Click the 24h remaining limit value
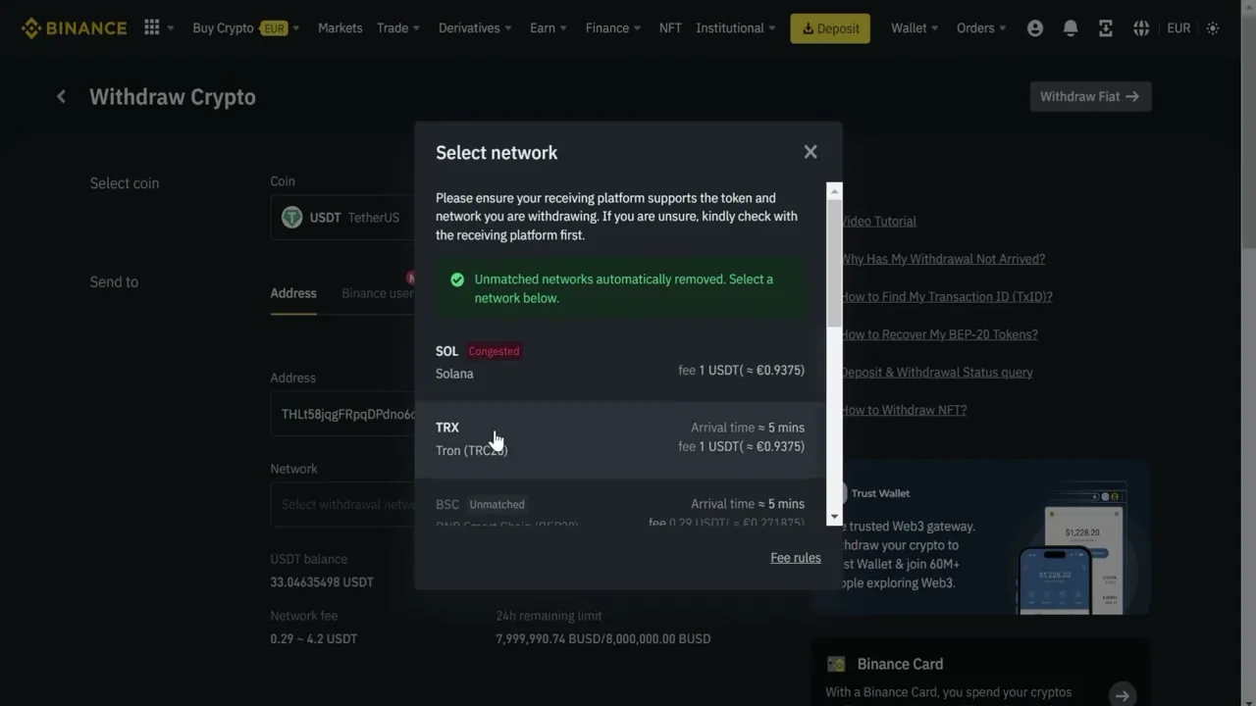The height and width of the screenshot is (706, 1256). pyautogui.click(x=602, y=638)
